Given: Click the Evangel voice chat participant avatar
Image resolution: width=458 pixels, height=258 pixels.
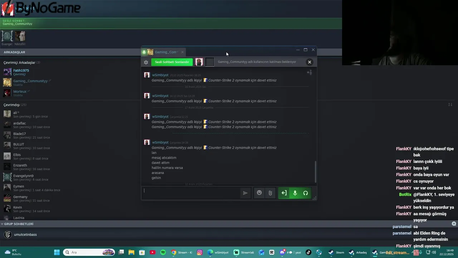Looking at the screenshot, I should [7, 36].
